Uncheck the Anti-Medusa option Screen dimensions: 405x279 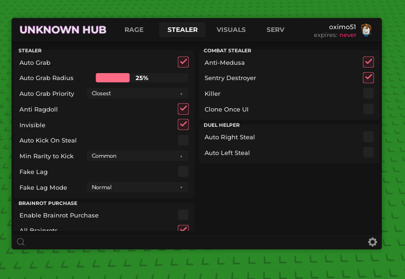pos(368,62)
